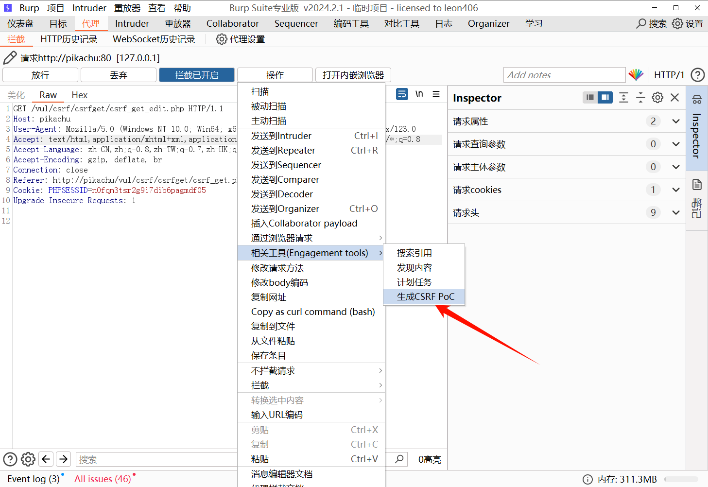Click the 操作 action button

275,75
